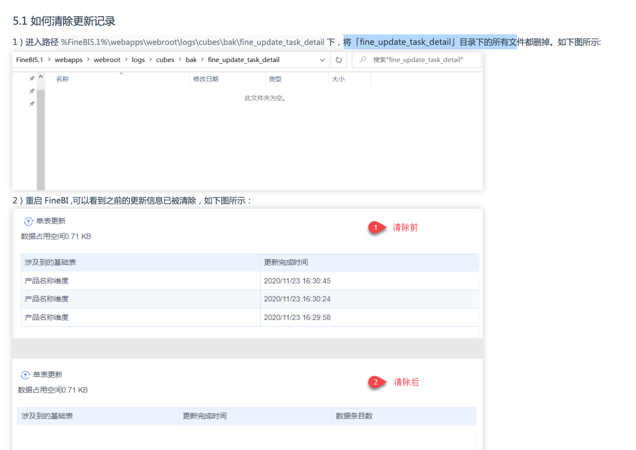Screen dimensions: 636x450
Task: Sort by the 修改日期 column header
Action: tap(206, 79)
